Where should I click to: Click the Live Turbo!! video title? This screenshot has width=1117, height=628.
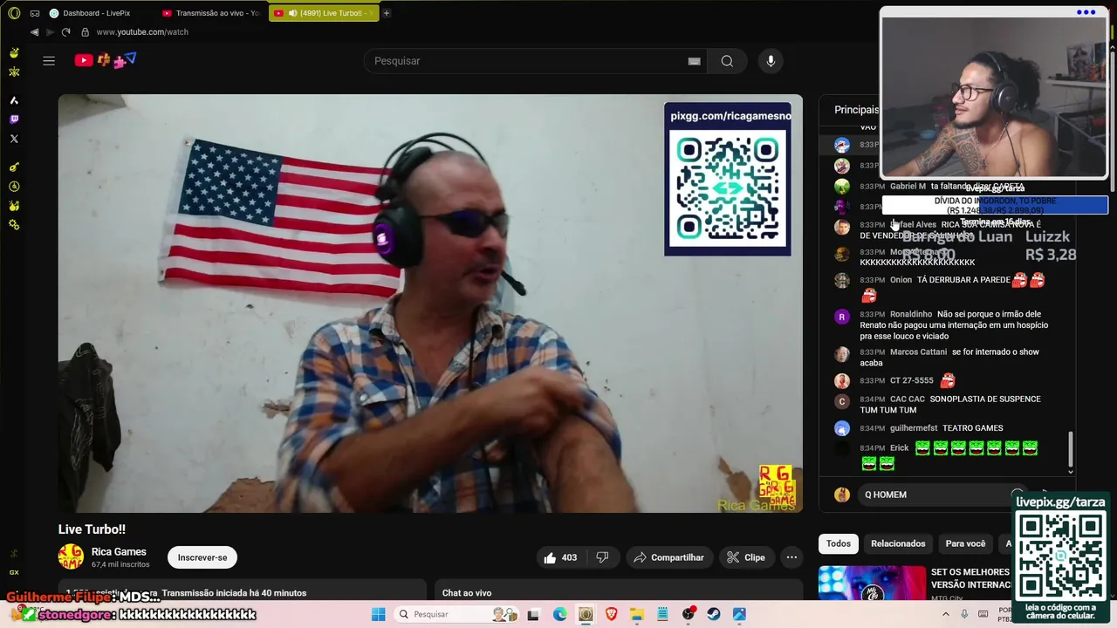(92, 529)
